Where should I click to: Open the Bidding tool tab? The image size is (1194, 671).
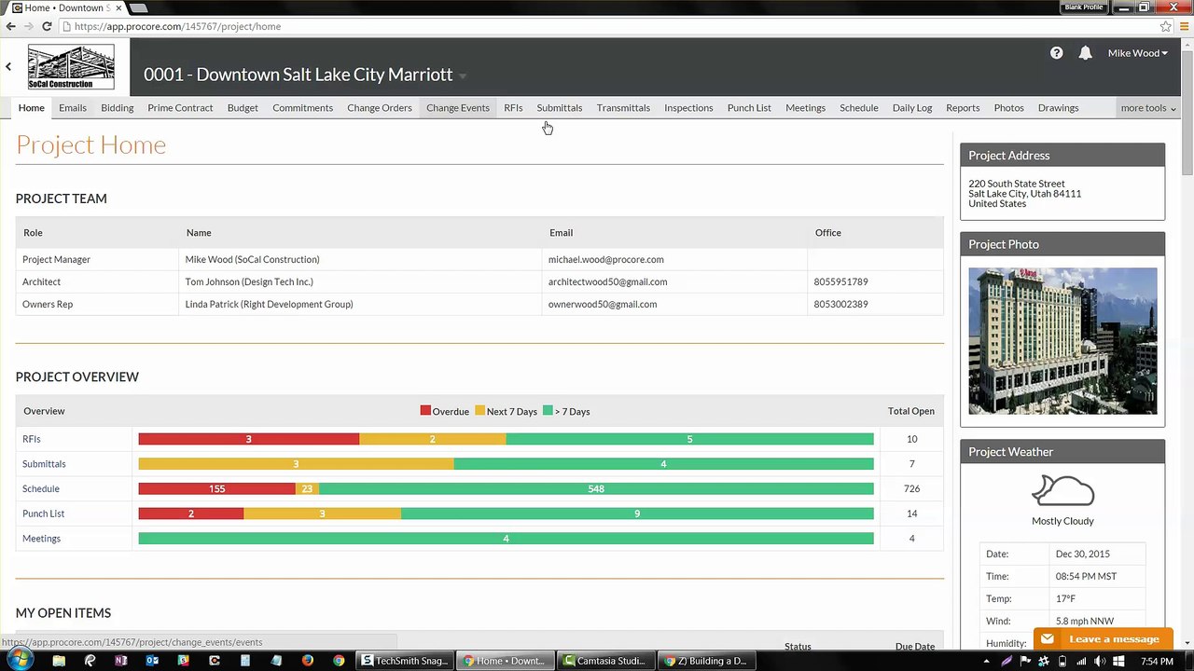(117, 108)
